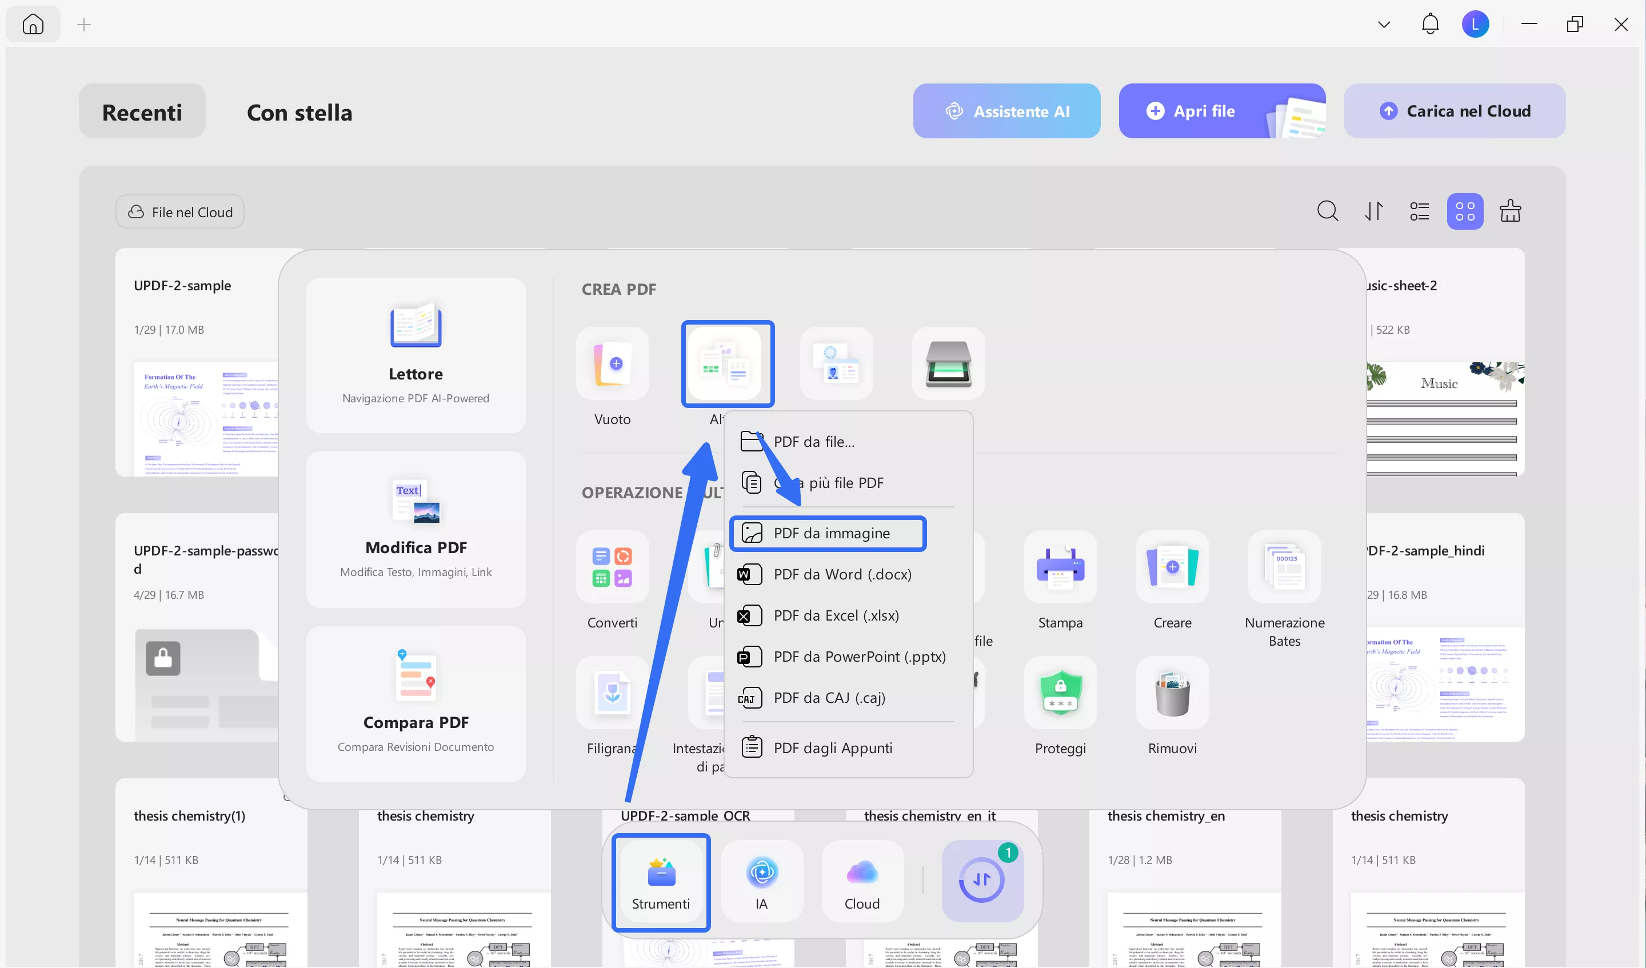
Task: Select PDF da Word (.docx) from the menu
Action: click(x=842, y=574)
